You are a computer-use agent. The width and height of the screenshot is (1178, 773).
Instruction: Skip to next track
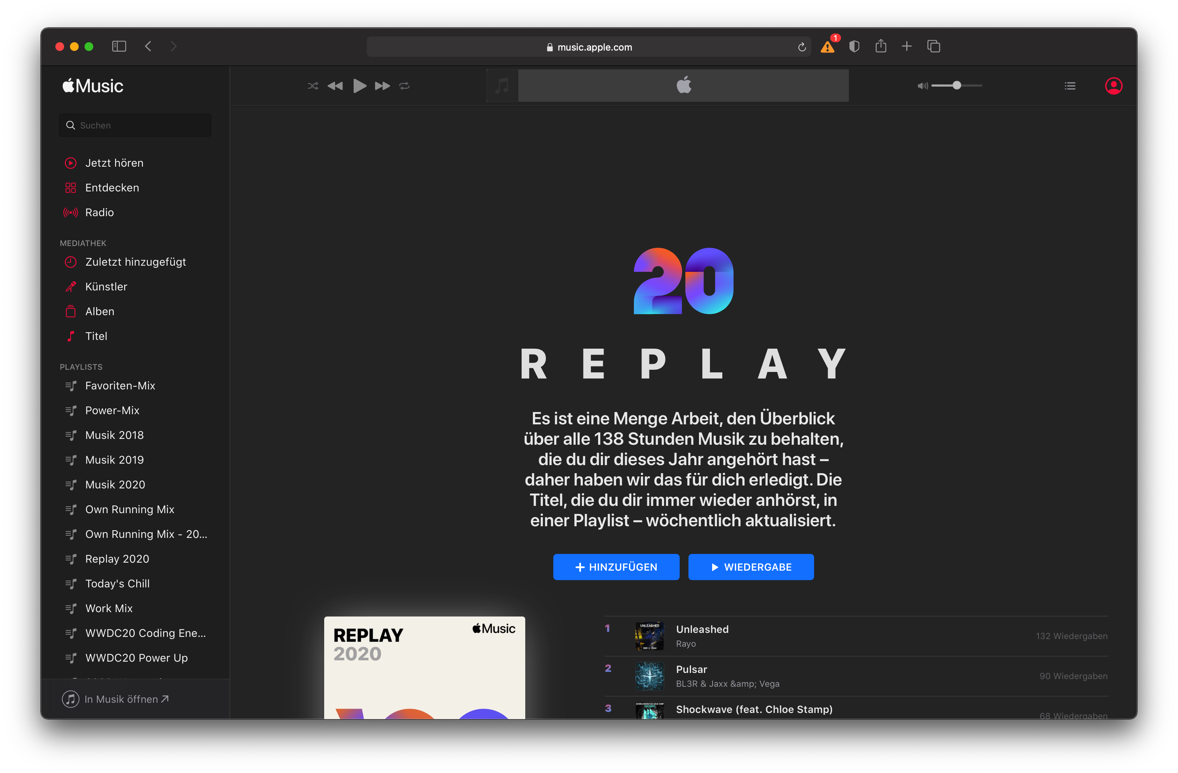coord(382,86)
